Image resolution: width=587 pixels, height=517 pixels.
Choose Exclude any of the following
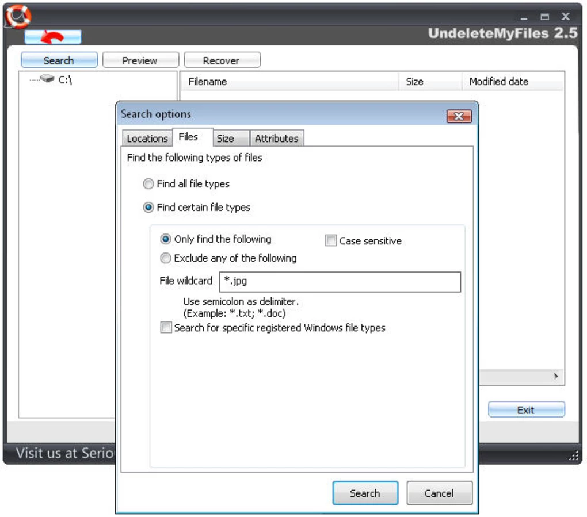(x=166, y=258)
